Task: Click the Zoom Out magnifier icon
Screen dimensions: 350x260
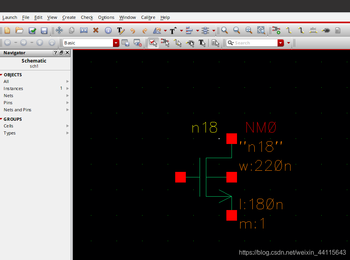Action: 236,30
